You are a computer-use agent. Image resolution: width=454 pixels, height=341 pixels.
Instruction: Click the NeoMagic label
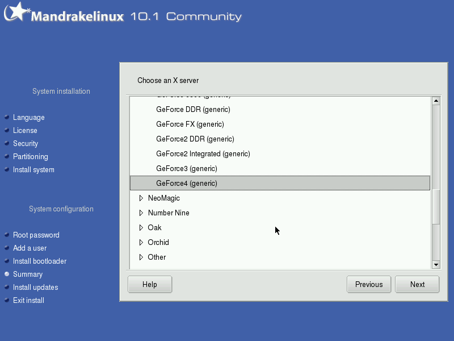click(x=164, y=198)
